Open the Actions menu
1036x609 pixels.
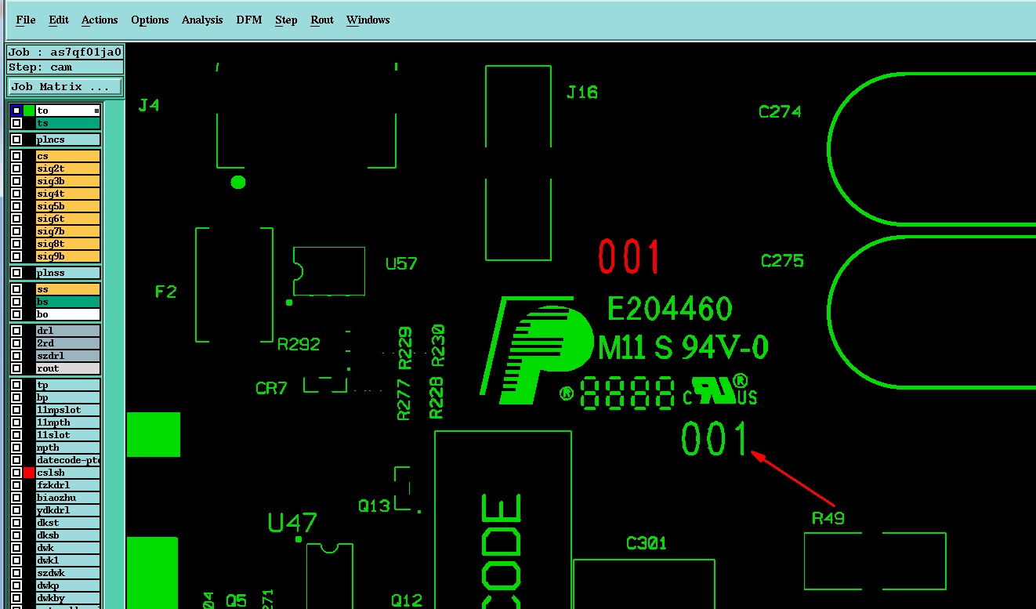click(x=100, y=20)
